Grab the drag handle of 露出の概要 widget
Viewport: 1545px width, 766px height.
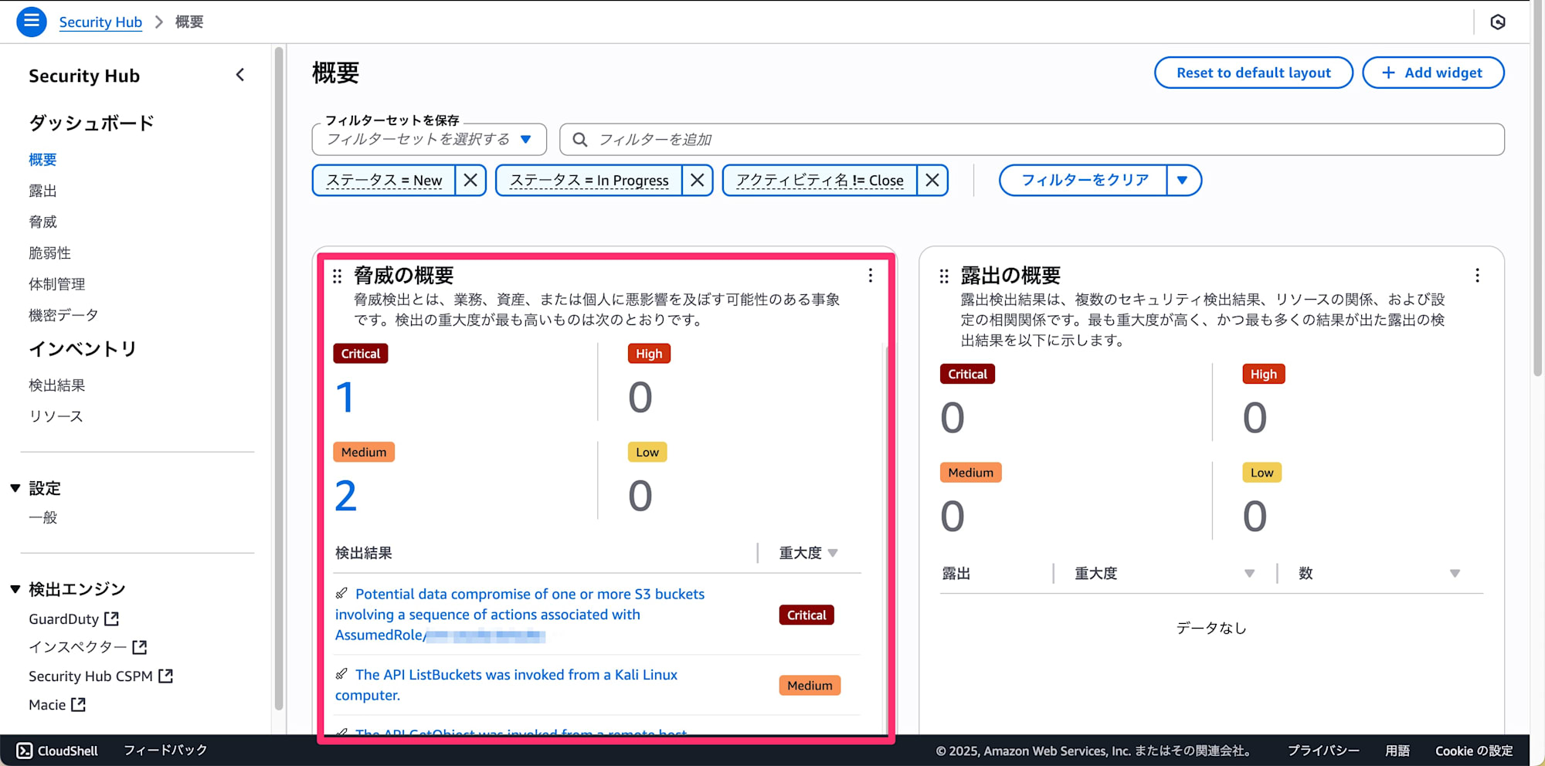click(x=944, y=276)
